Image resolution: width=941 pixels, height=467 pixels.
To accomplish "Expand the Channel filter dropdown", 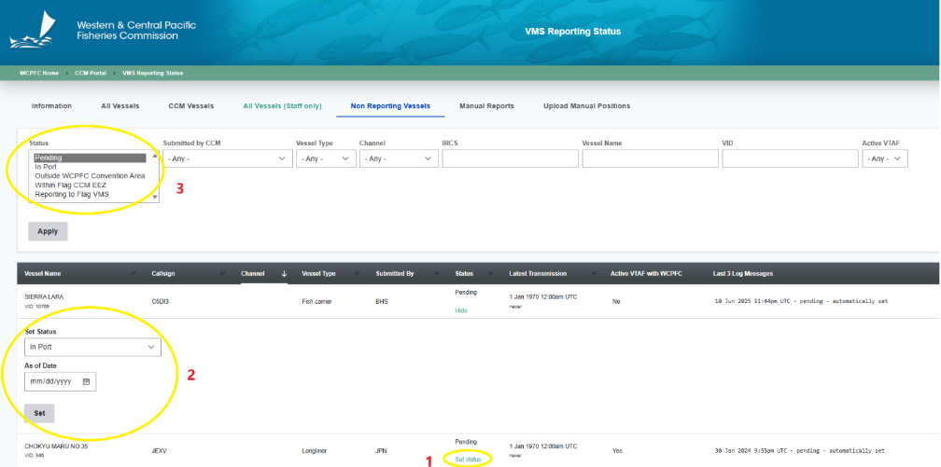I will coord(399,158).
